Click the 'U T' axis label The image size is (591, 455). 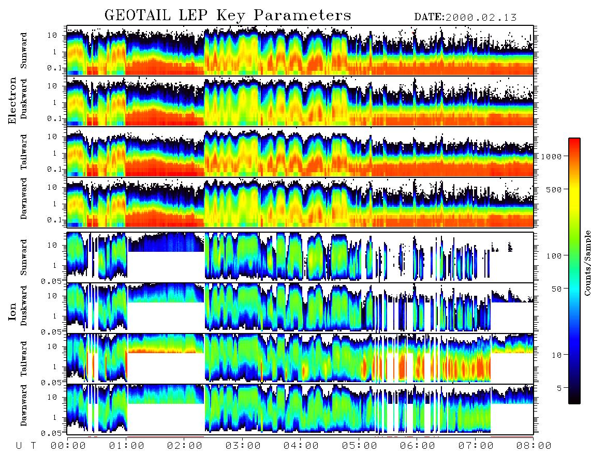26,446
